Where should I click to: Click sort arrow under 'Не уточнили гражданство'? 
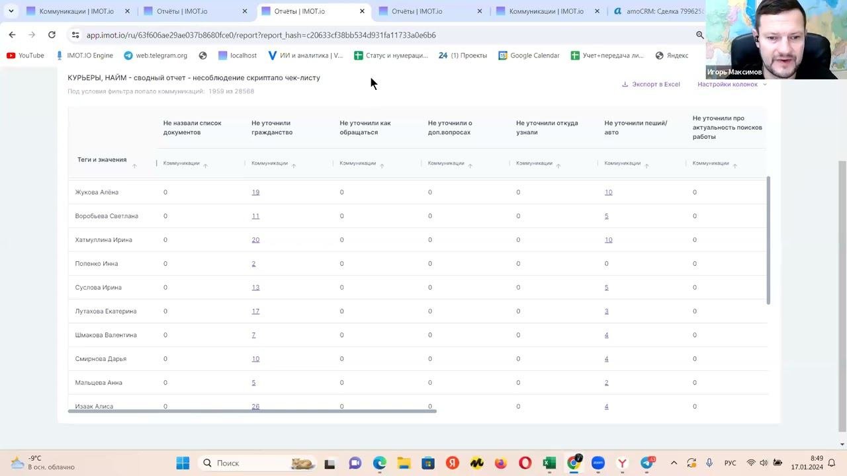point(294,166)
